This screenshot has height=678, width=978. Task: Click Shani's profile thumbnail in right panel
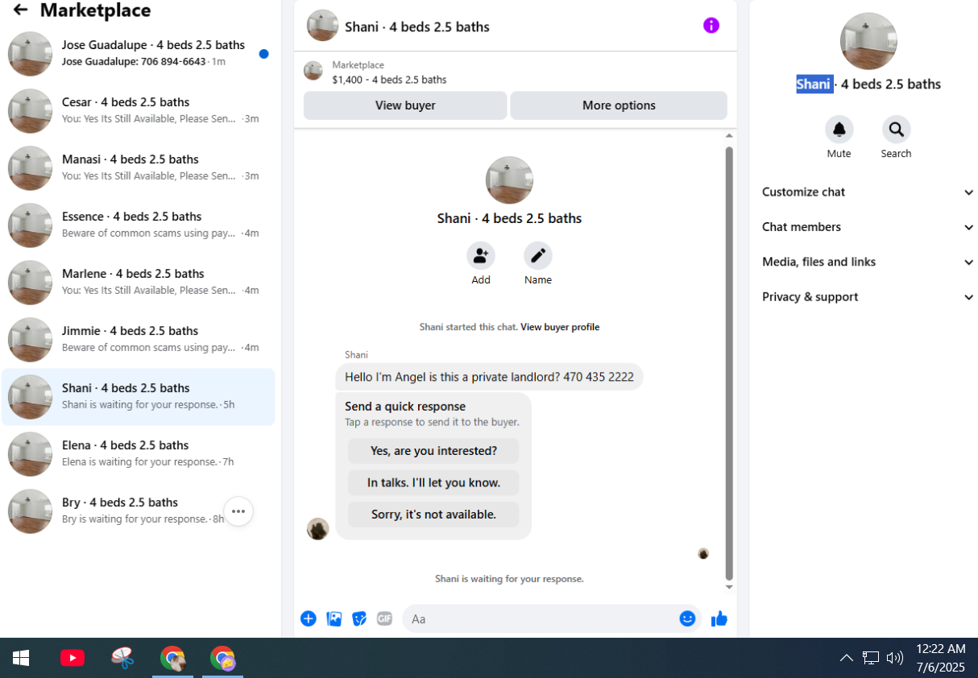point(868,41)
